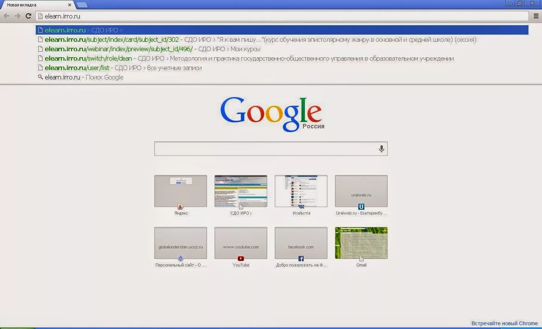Image resolution: width=542 pixels, height=329 pixels.
Task: Pick the webinar Мои курсы suggestion
Action: point(282,49)
